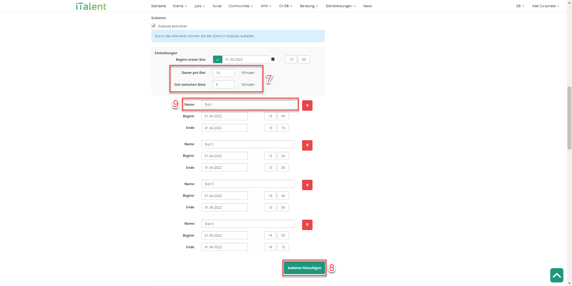572x286 pixels.
Task: Expand the Events menu
Action: pyautogui.click(x=180, y=6)
